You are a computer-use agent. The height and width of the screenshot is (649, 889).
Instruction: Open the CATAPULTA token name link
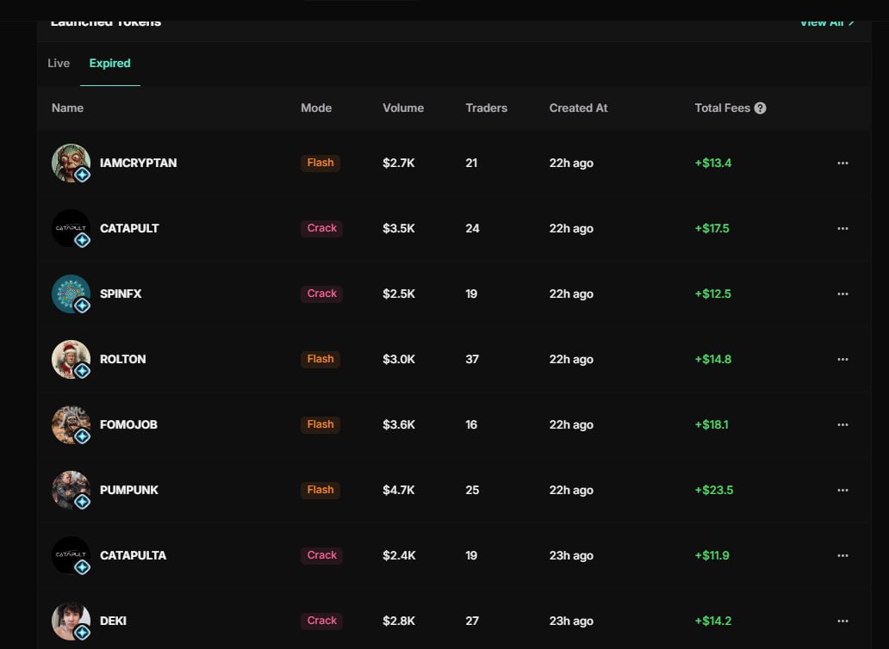point(133,555)
